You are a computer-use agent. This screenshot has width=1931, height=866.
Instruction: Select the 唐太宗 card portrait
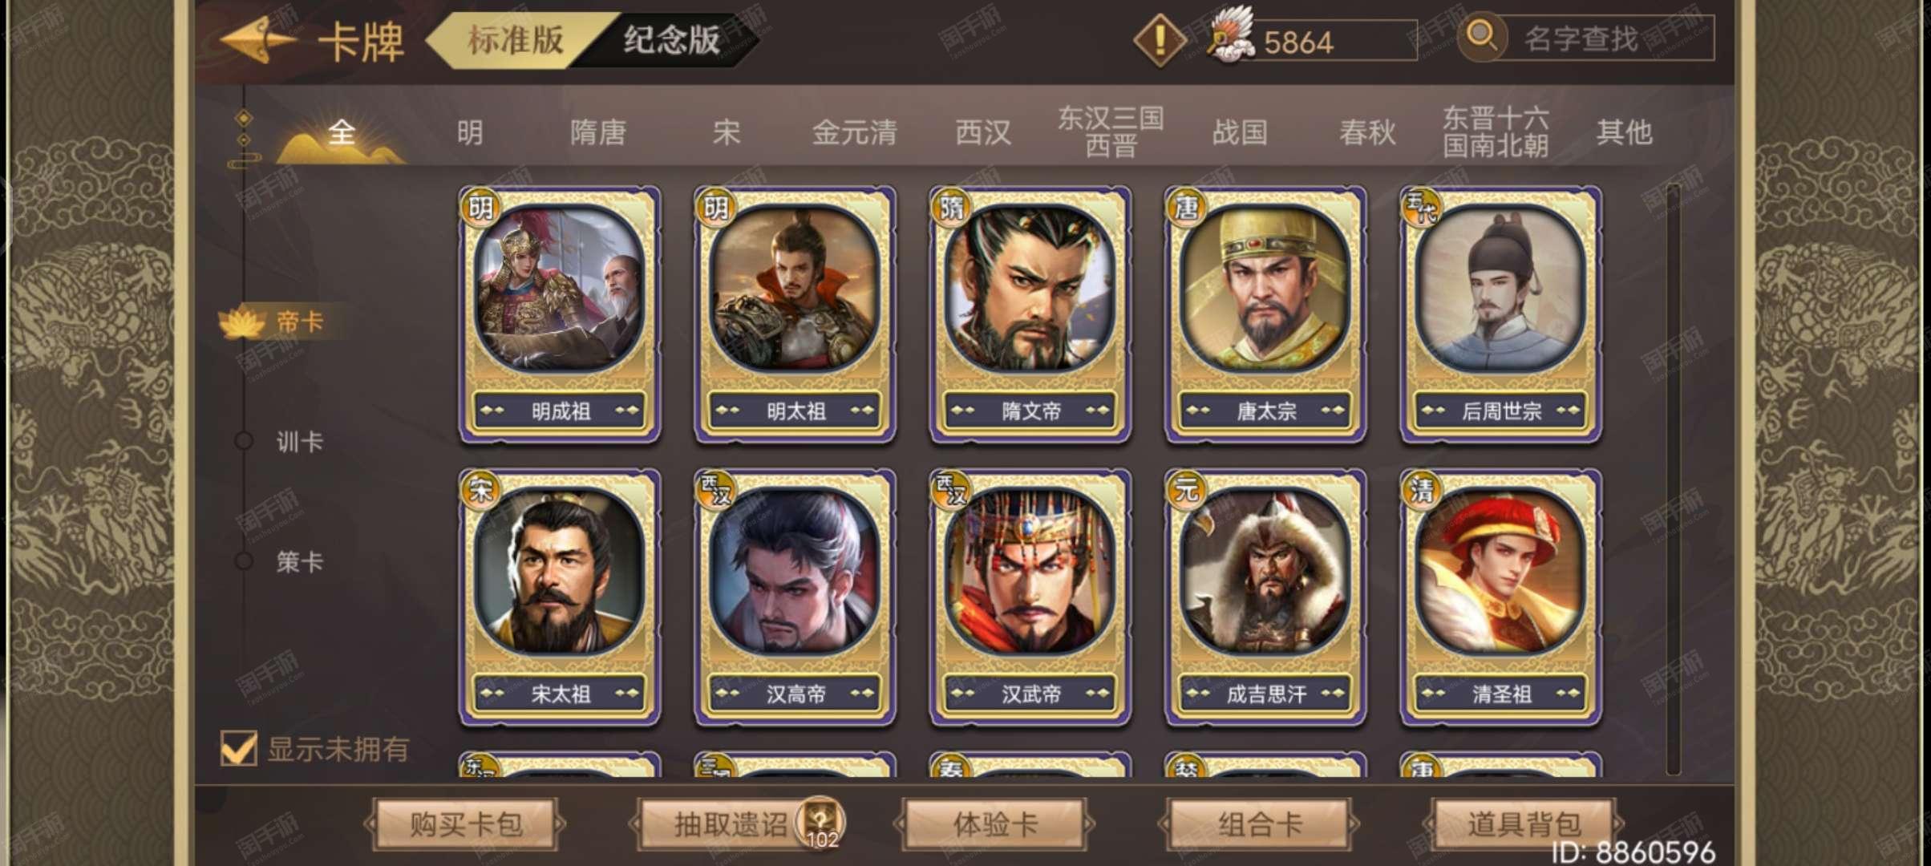[1265, 289]
